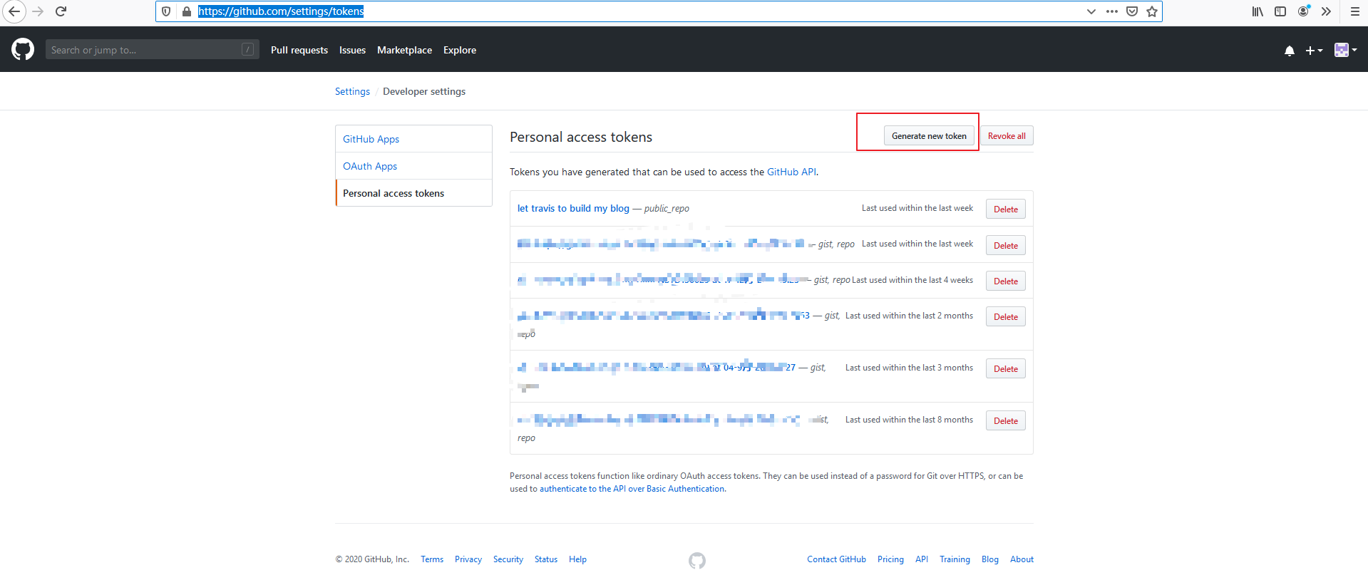The width and height of the screenshot is (1368, 585).
Task: Delete token used within last 8 months
Action: pos(1006,421)
